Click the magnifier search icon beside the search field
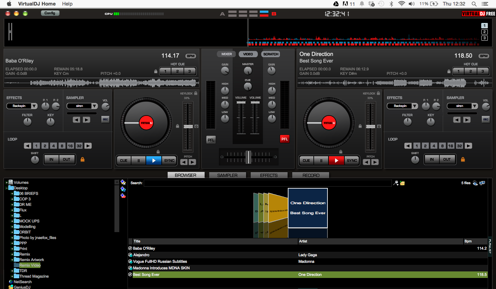 coord(396,183)
